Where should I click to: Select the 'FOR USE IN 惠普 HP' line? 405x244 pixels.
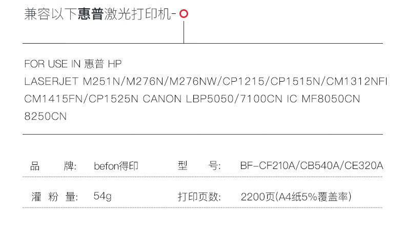[x=73, y=64]
